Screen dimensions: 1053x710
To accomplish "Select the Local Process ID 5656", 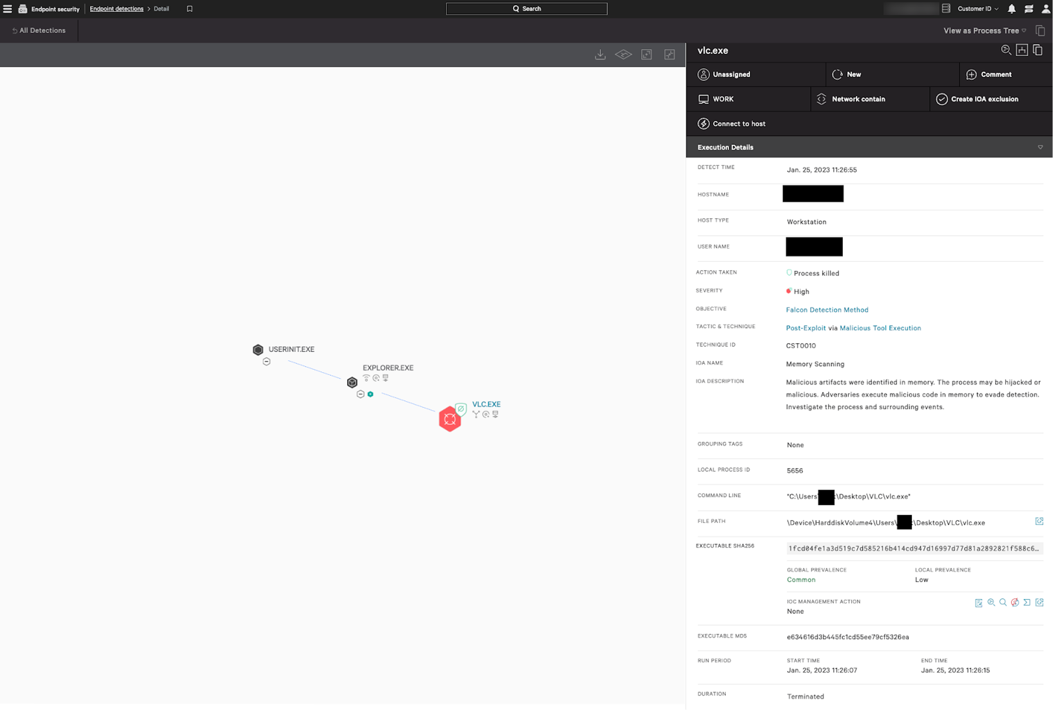I will pos(795,471).
